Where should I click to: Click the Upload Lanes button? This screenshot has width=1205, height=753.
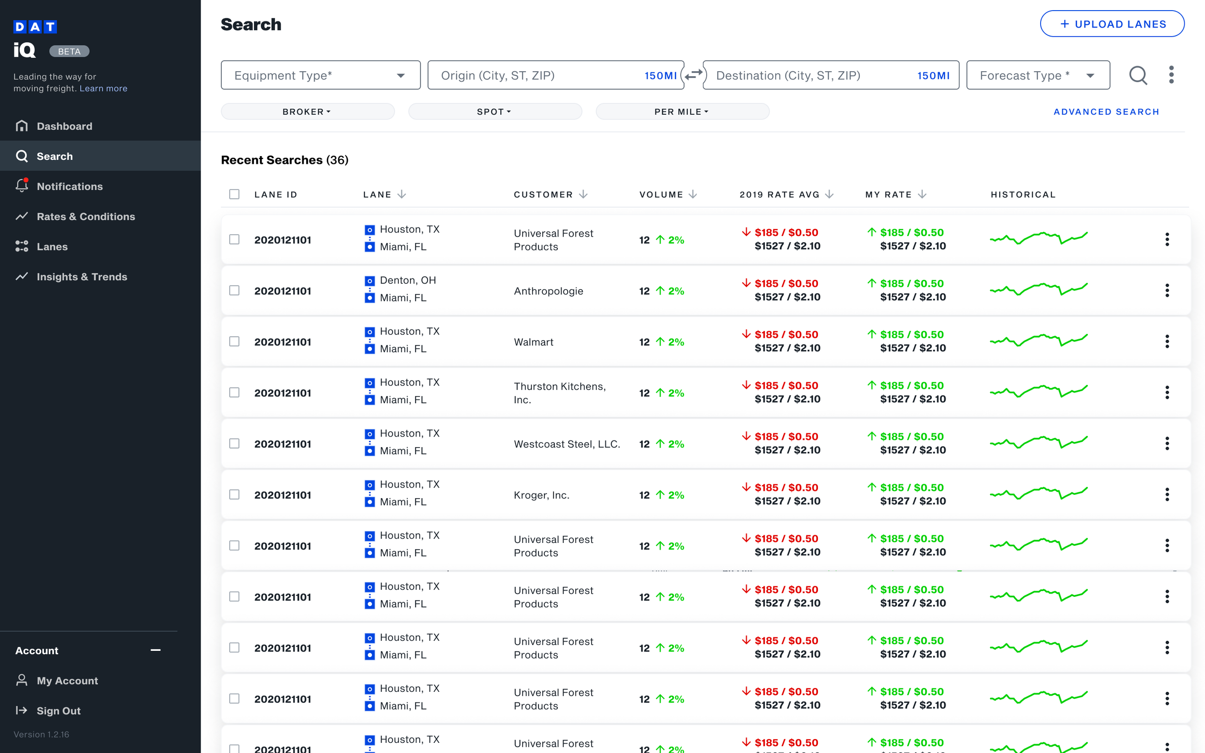point(1112,24)
